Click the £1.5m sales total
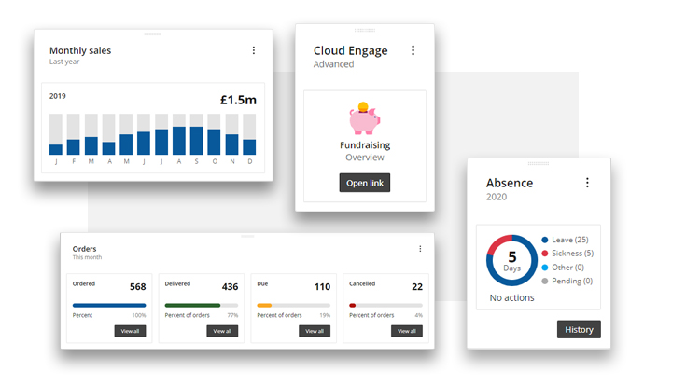 pos(238,100)
